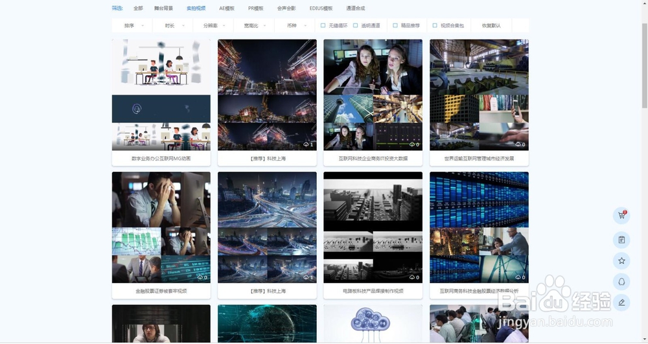Open the office team working thumbnail
The image size is (648, 344).
point(479,324)
